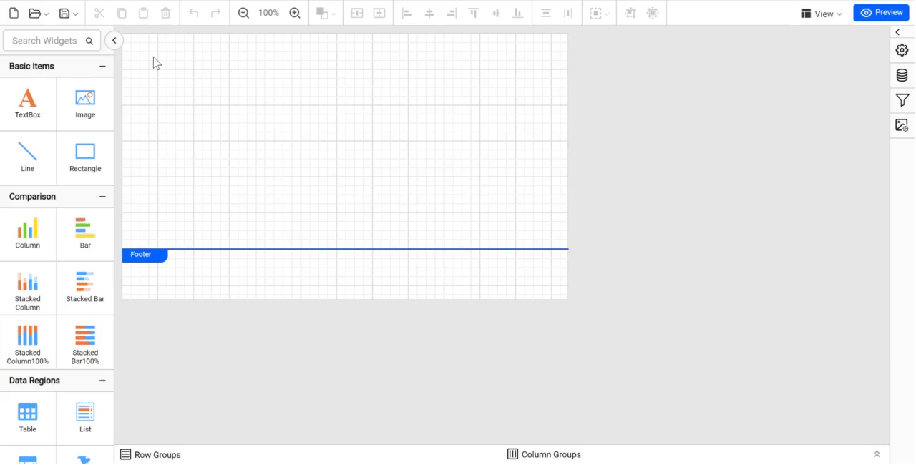Open the Save options dropdown
Screen dimensions: 916x465
[x=69, y=13]
